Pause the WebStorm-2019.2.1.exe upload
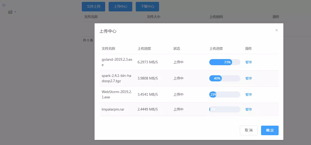This screenshot has height=145, width=311. pos(249,95)
